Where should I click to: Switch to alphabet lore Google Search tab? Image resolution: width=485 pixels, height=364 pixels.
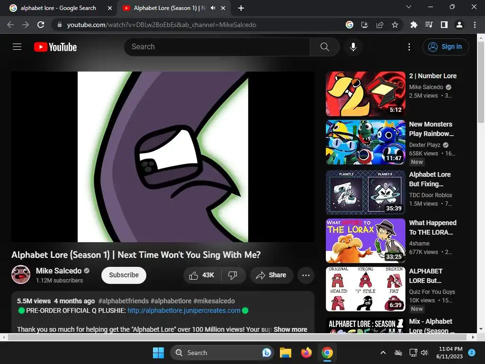point(58,8)
